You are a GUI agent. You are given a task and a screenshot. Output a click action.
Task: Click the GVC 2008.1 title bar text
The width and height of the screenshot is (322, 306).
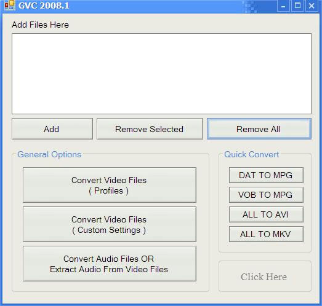click(44, 6)
